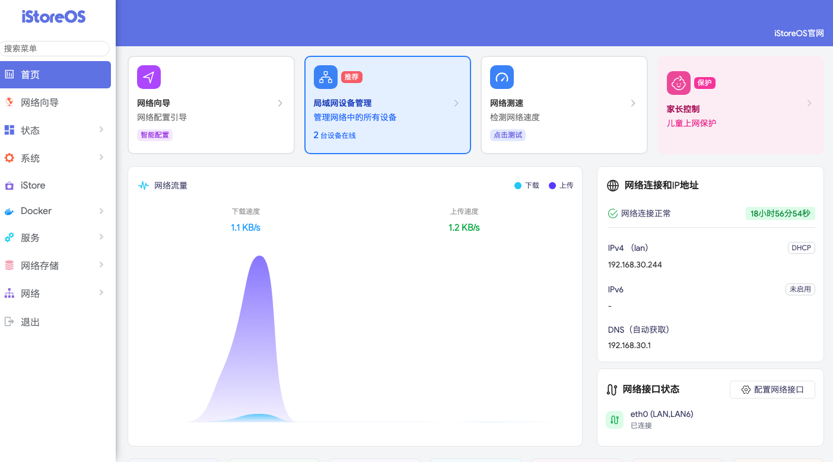This screenshot has width=833, height=462.
Task: Click the 已连接 status under eth0
Action: [x=641, y=425]
